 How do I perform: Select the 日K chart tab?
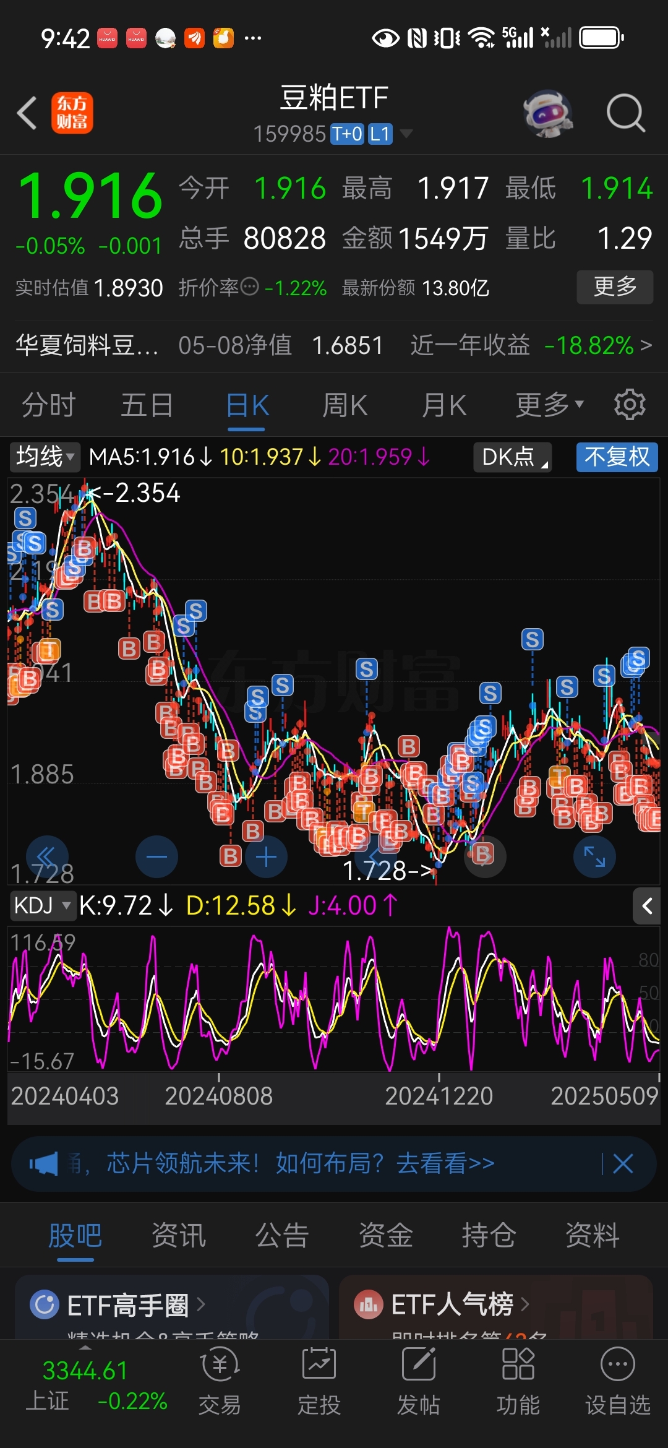point(247,405)
